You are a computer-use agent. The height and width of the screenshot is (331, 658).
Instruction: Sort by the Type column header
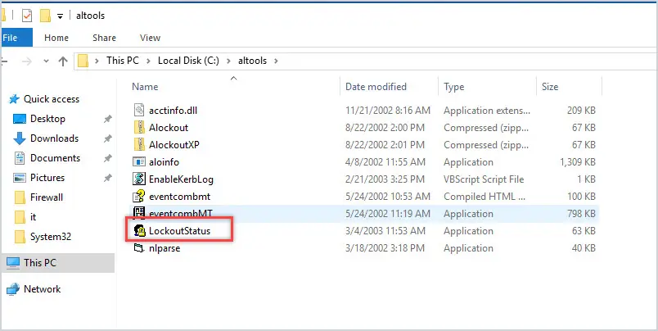pos(453,87)
